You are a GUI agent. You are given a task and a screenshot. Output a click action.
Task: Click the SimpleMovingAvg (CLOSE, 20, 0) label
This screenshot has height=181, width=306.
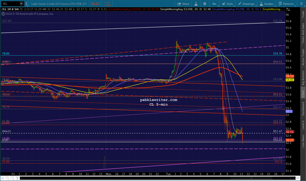point(181,9)
